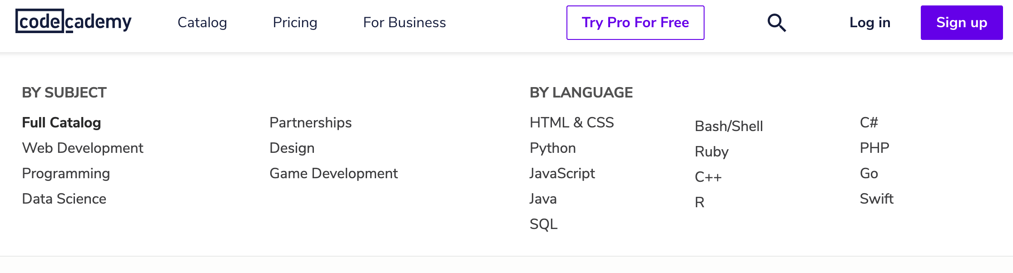Image resolution: width=1013 pixels, height=273 pixels.
Task: Click the Log in link
Action: (x=869, y=23)
